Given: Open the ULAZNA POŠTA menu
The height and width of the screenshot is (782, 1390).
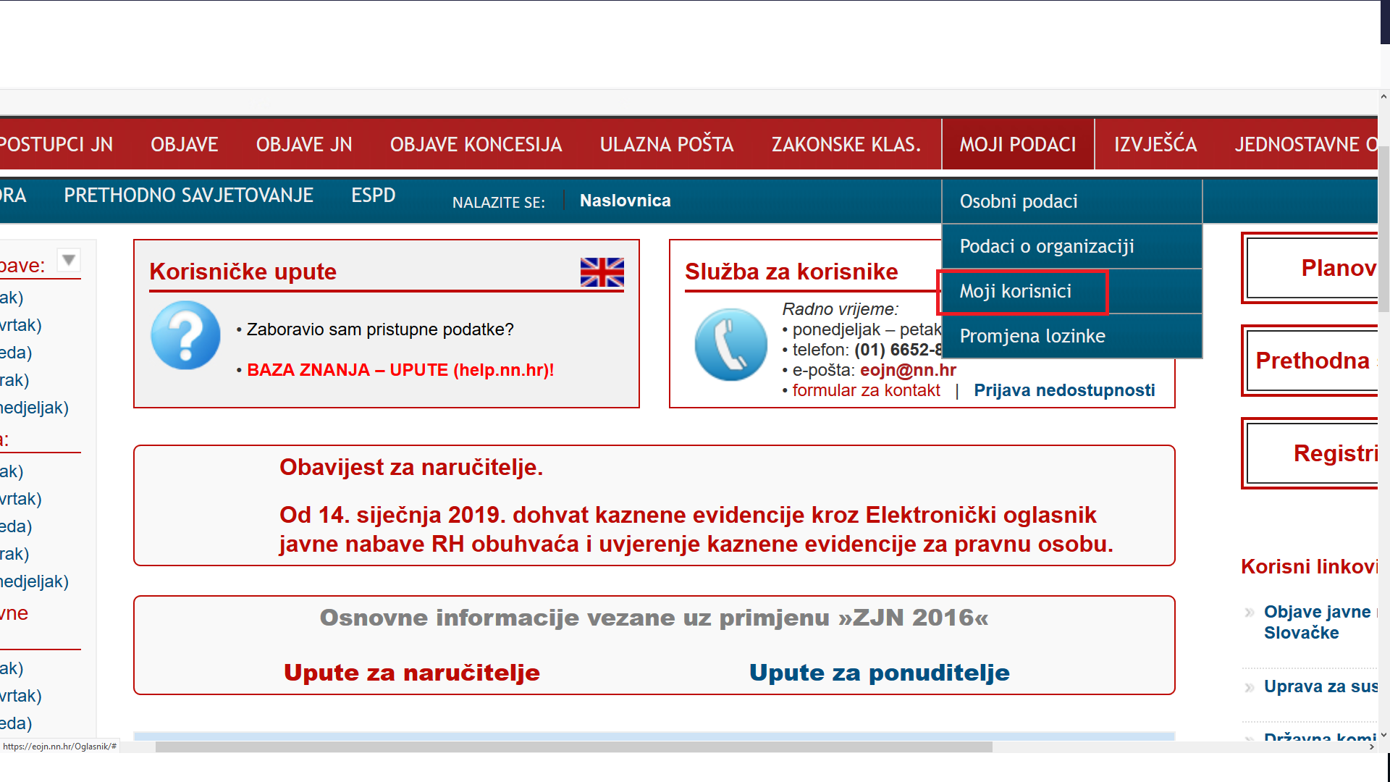Looking at the screenshot, I should [667, 144].
